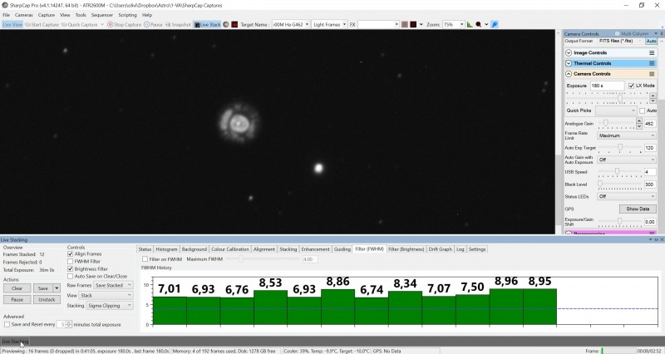
Task: Toggle the Align Frames checkbox
Action: (71, 254)
